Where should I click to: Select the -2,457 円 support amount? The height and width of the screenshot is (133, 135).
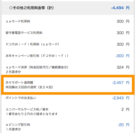[121, 82]
